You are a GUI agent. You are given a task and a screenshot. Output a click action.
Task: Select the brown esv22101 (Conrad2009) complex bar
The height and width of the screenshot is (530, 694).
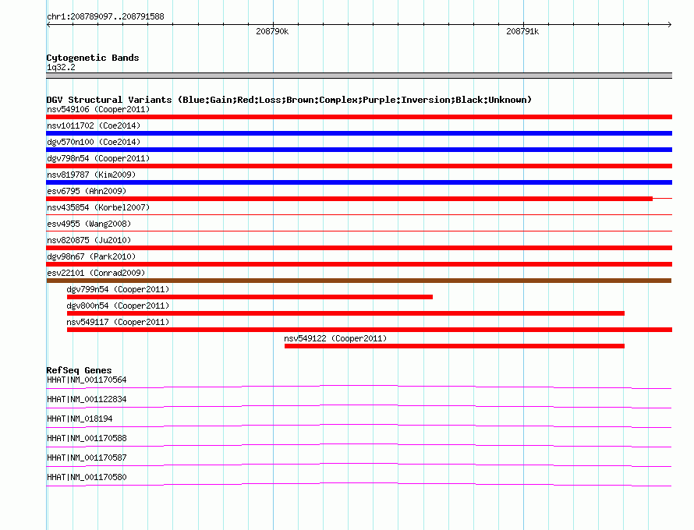coord(359,281)
